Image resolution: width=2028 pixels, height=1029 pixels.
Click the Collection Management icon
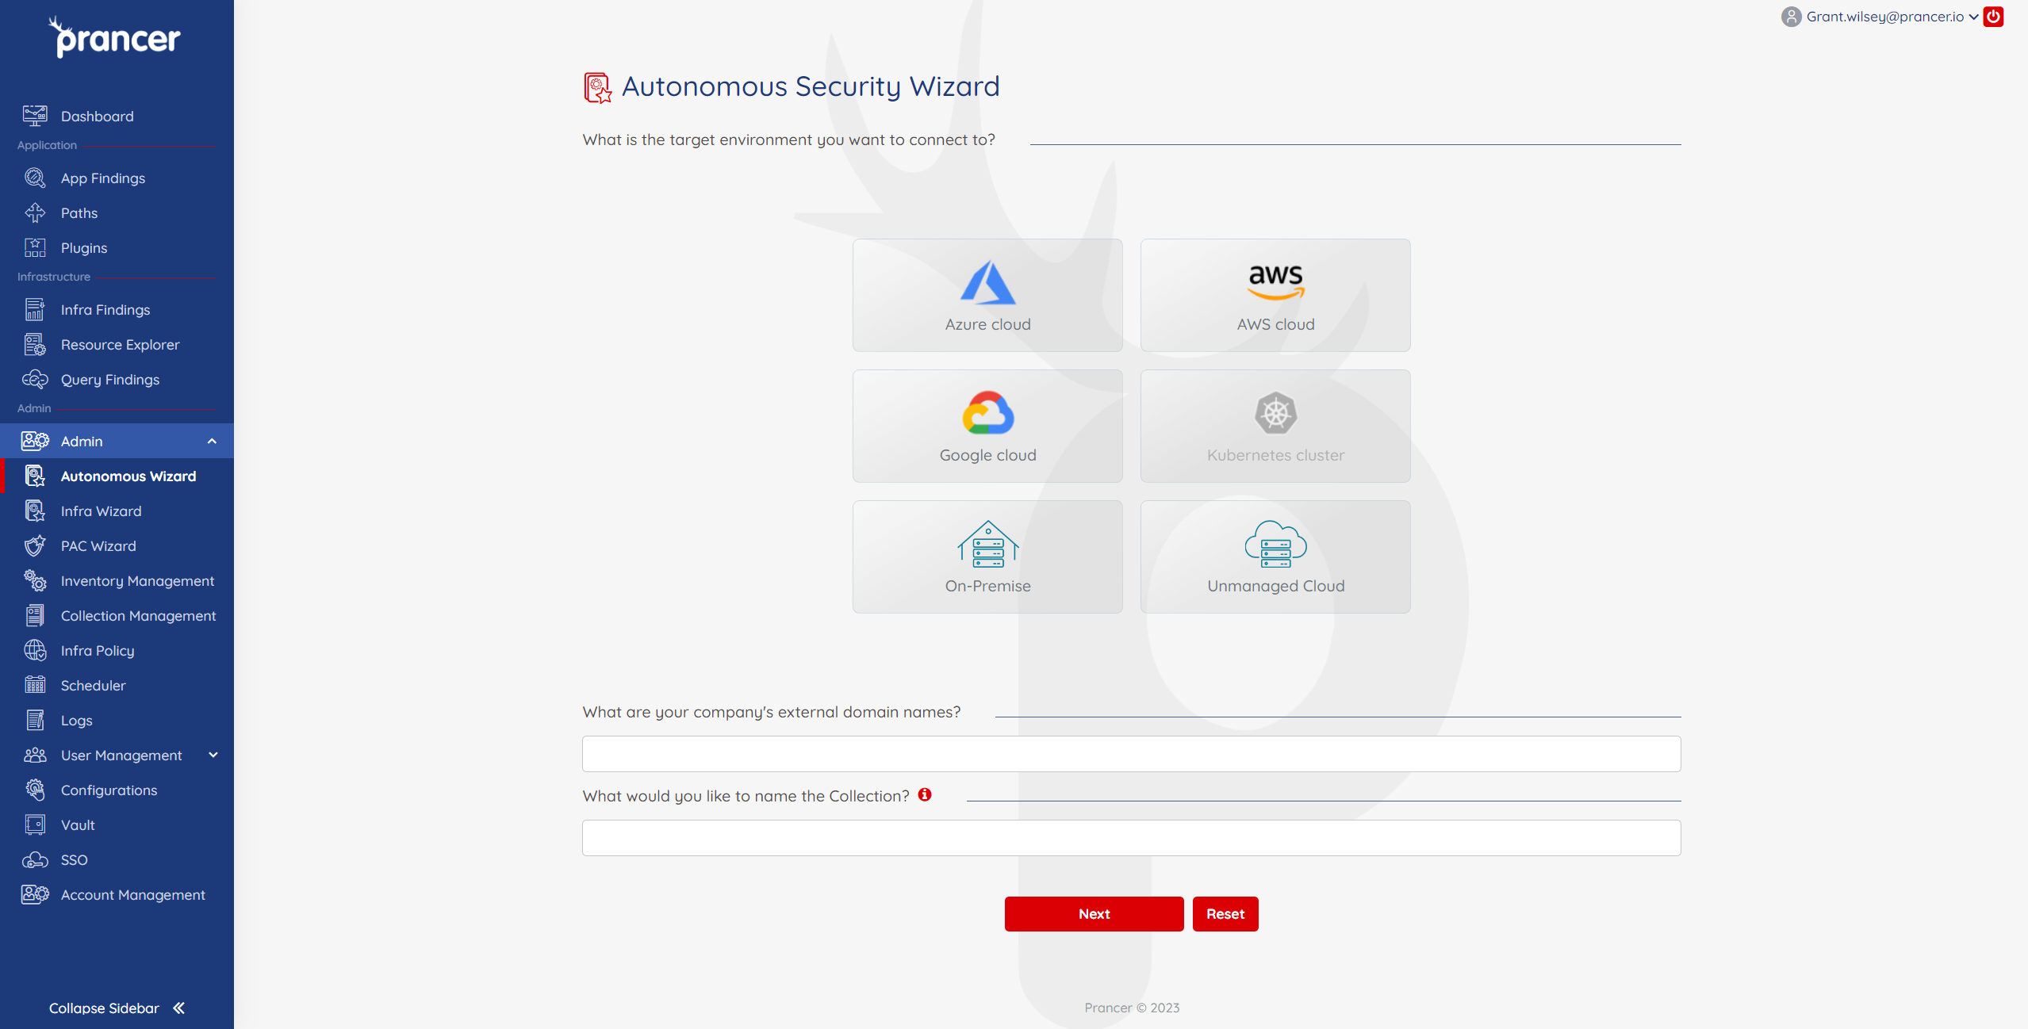(x=35, y=615)
